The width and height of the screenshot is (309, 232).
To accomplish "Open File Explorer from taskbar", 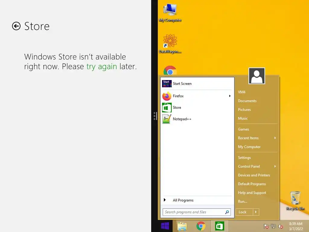I will pos(182,226).
